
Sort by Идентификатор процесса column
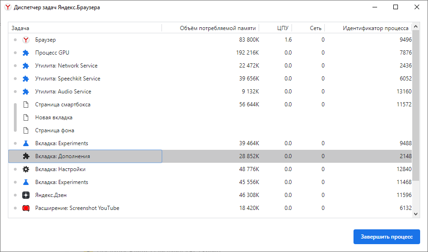click(375, 28)
